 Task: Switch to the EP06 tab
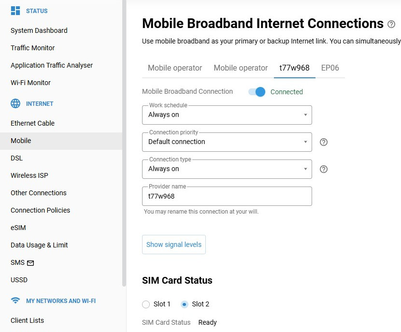point(330,68)
